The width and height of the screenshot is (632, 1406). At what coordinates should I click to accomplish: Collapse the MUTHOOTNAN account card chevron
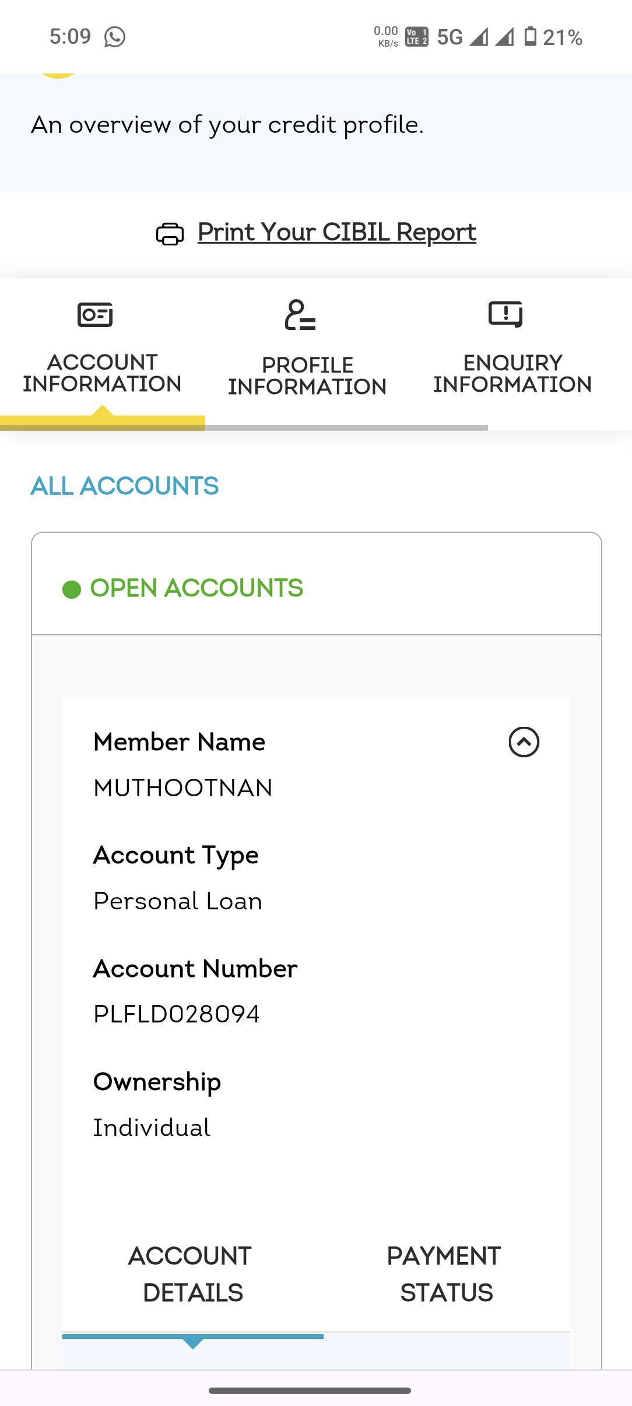524,742
